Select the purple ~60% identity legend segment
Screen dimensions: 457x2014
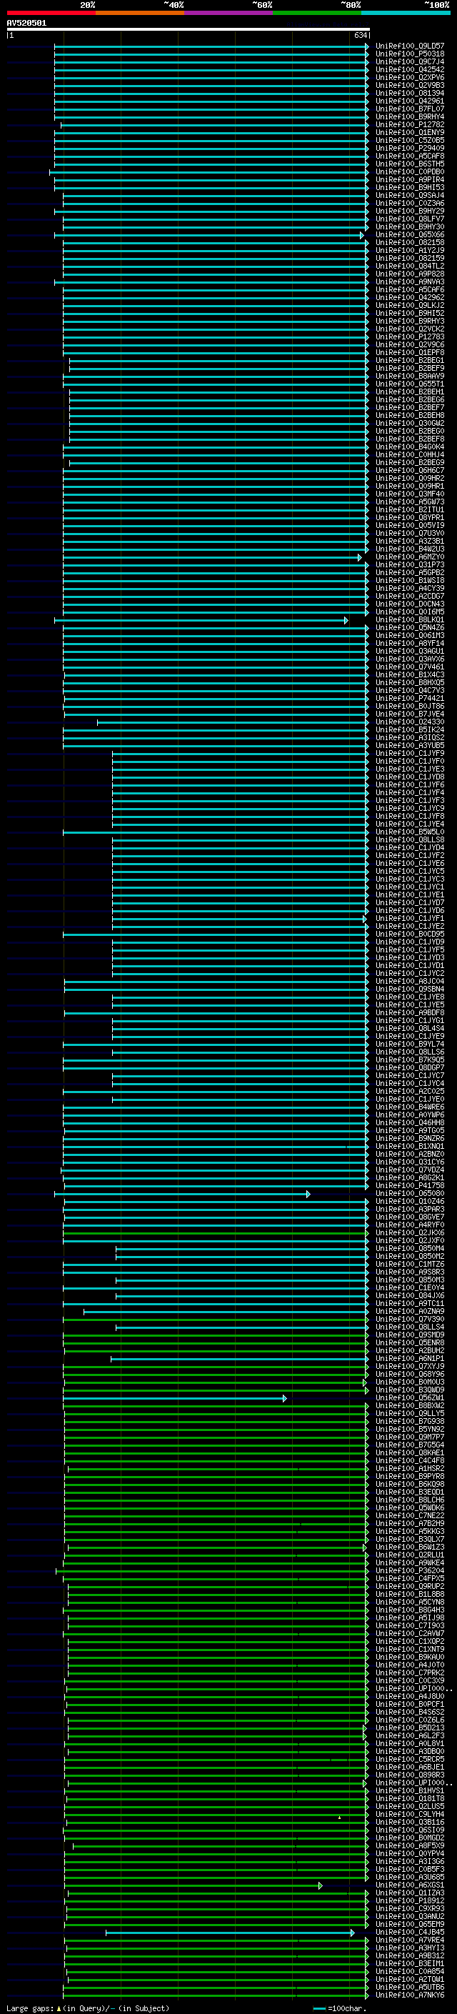(x=228, y=13)
